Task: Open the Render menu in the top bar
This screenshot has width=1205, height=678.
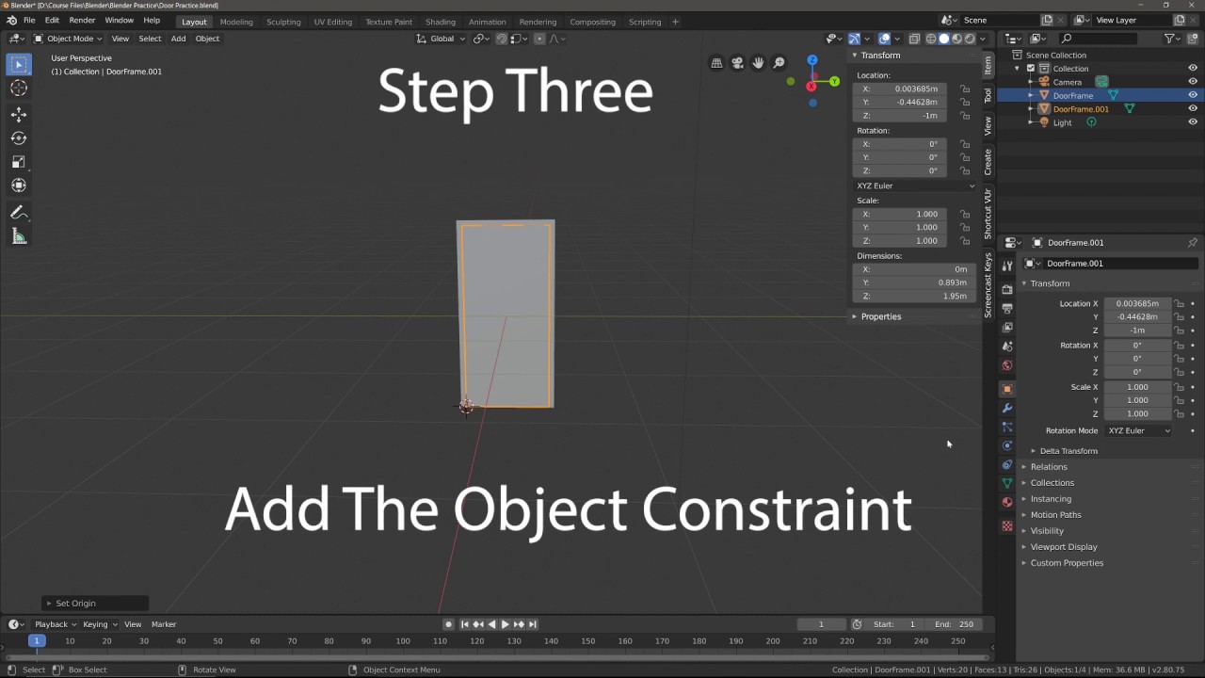Action: click(82, 21)
